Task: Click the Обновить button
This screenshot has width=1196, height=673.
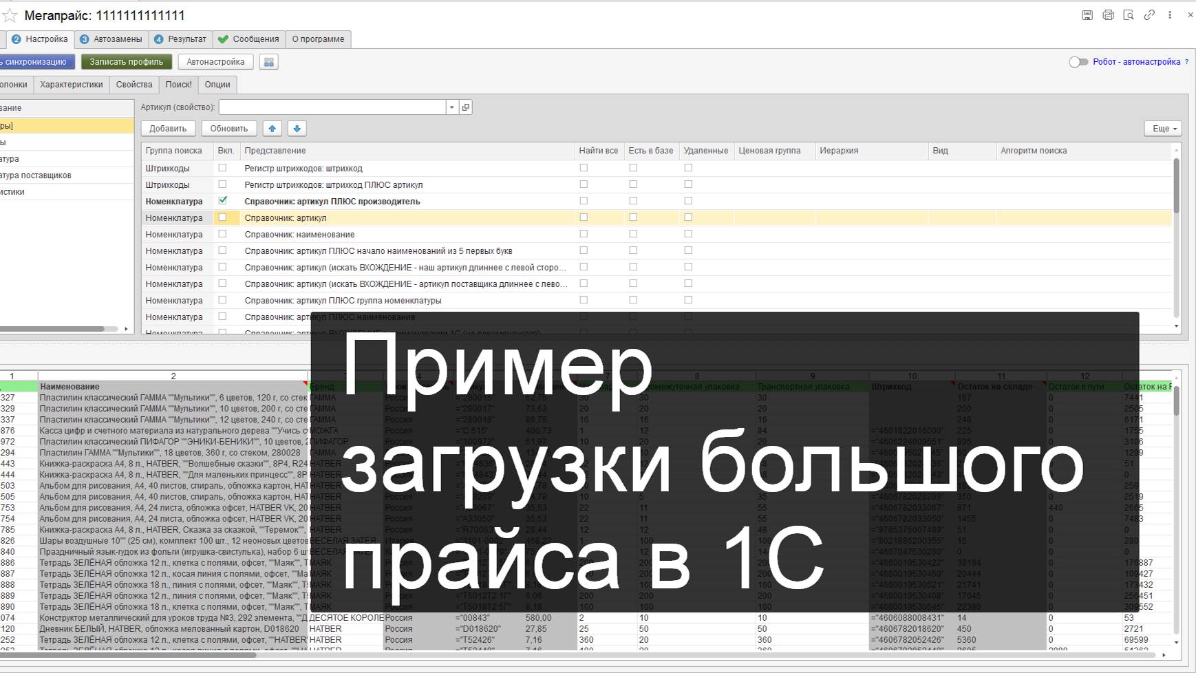Action: tap(229, 129)
